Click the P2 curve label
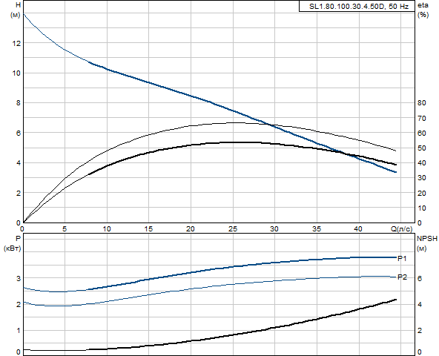This screenshot has height=356, width=439. [403, 277]
